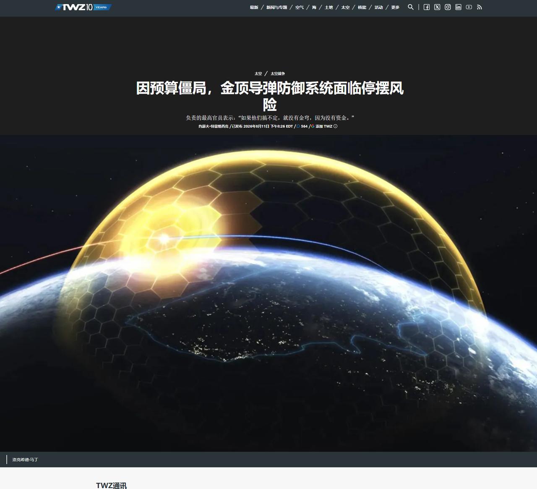The image size is (537, 489).
Task: Open the search magnifier icon
Action: 411,7
